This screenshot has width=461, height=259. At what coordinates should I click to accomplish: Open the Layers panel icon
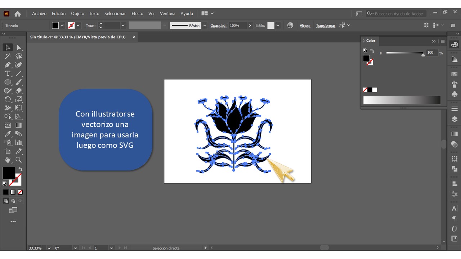[x=455, y=119]
